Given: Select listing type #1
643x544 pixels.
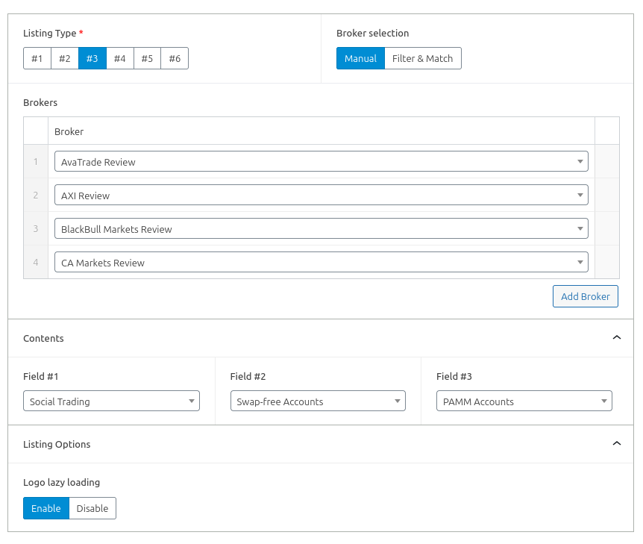Looking at the screenshot, I should tap(37, 58).
